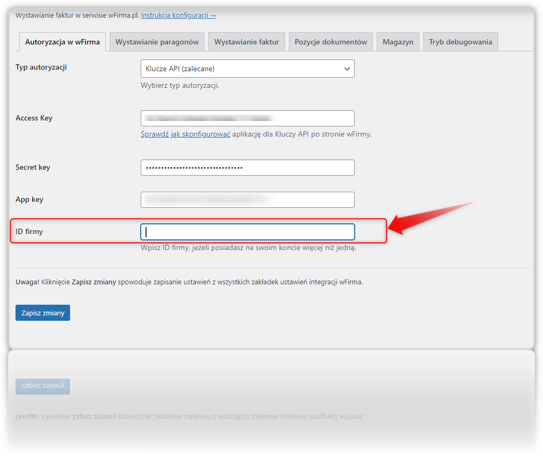The width and height of the screenshot is (543, 460).
Task: Expand the Typ autoryzacji dropdown
Action: tap(248, 69)
